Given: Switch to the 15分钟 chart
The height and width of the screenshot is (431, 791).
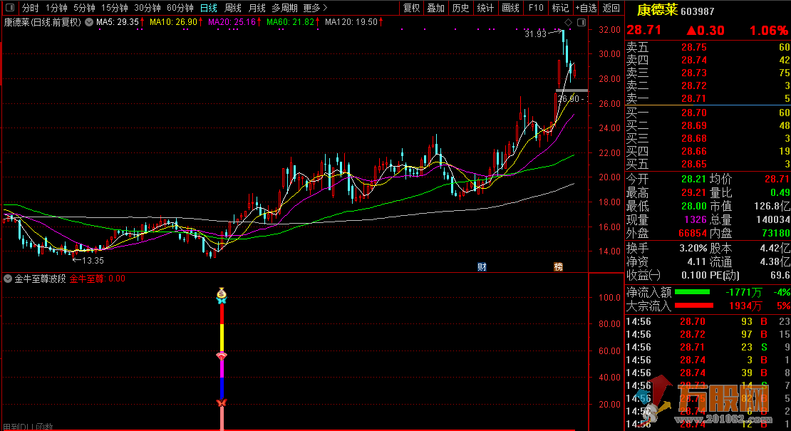Looking at the screenshot, I should (115, 8).
